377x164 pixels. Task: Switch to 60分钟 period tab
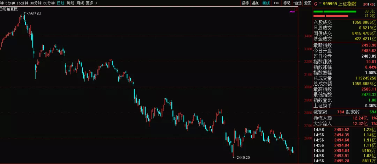coord(49,3)
